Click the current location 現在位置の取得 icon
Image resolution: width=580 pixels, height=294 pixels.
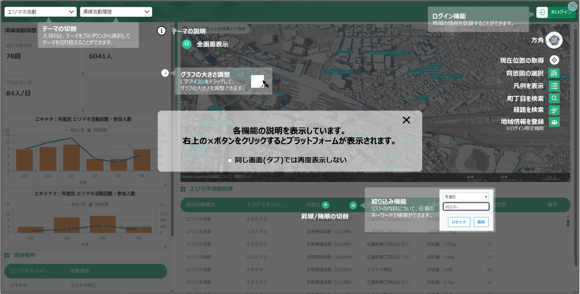coord(554,60)
